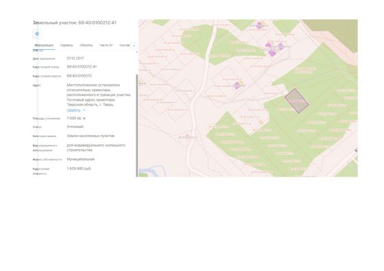Select the assignment date 07.12.2017
The height and width of the screenshot is (271, 384).
75,58
